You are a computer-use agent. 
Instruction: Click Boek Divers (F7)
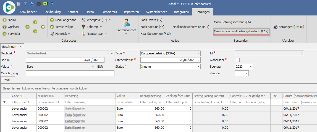pyautogui.click(x=151, y=20)
